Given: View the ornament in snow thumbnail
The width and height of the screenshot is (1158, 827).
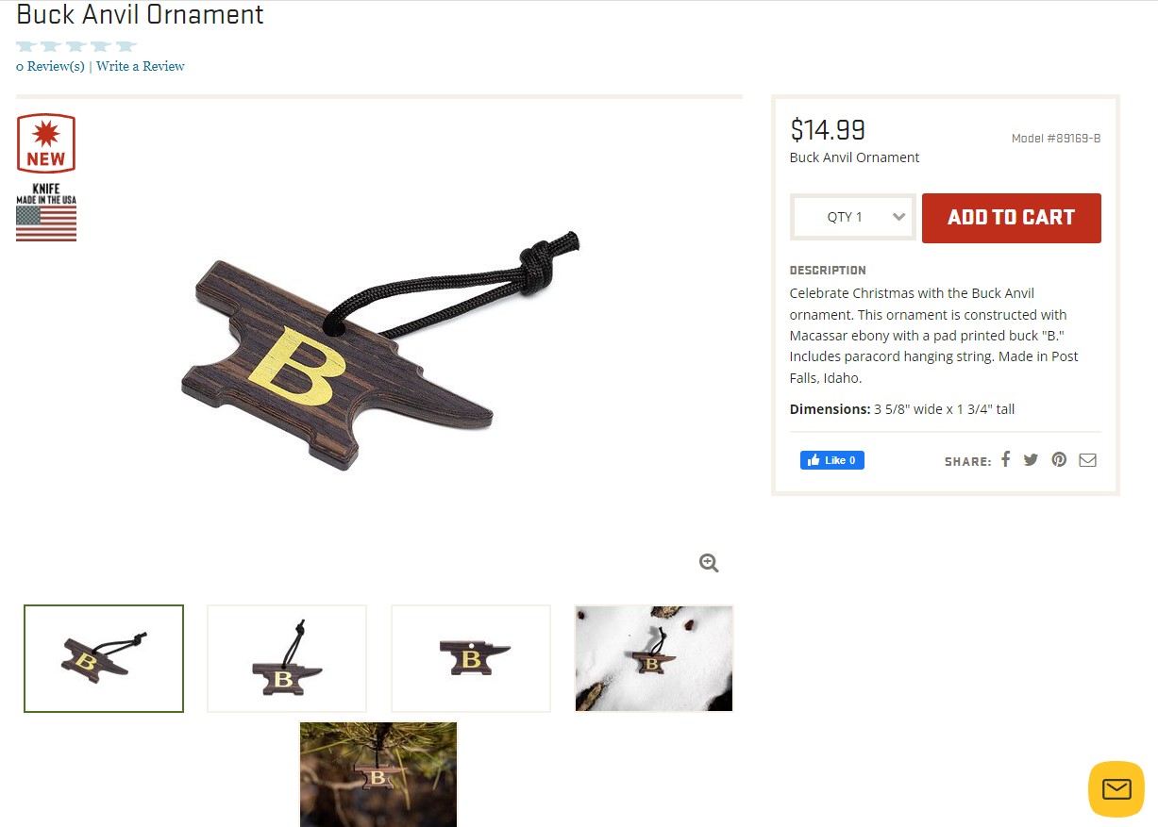Looking at the screenshot, I should point(654,658).
